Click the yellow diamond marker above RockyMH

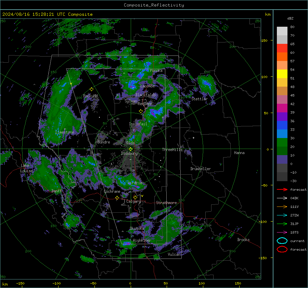[x=91, y=89]
